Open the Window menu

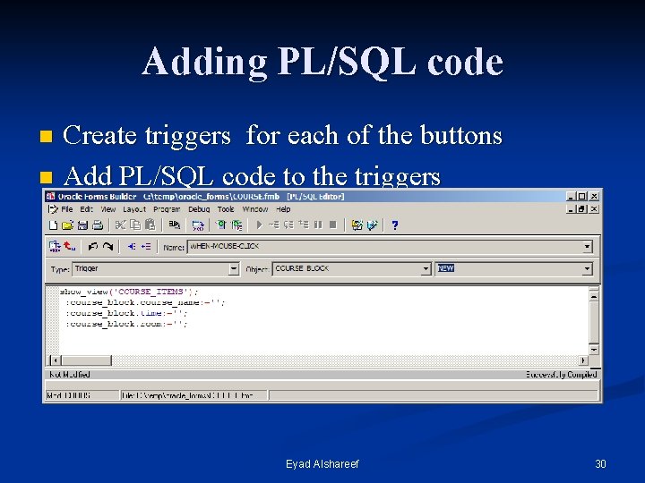click(255, 209)
